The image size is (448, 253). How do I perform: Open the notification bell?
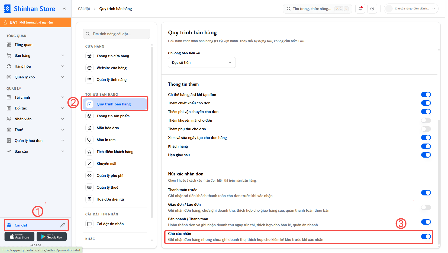pyautogui.click(x=360, y=9)
